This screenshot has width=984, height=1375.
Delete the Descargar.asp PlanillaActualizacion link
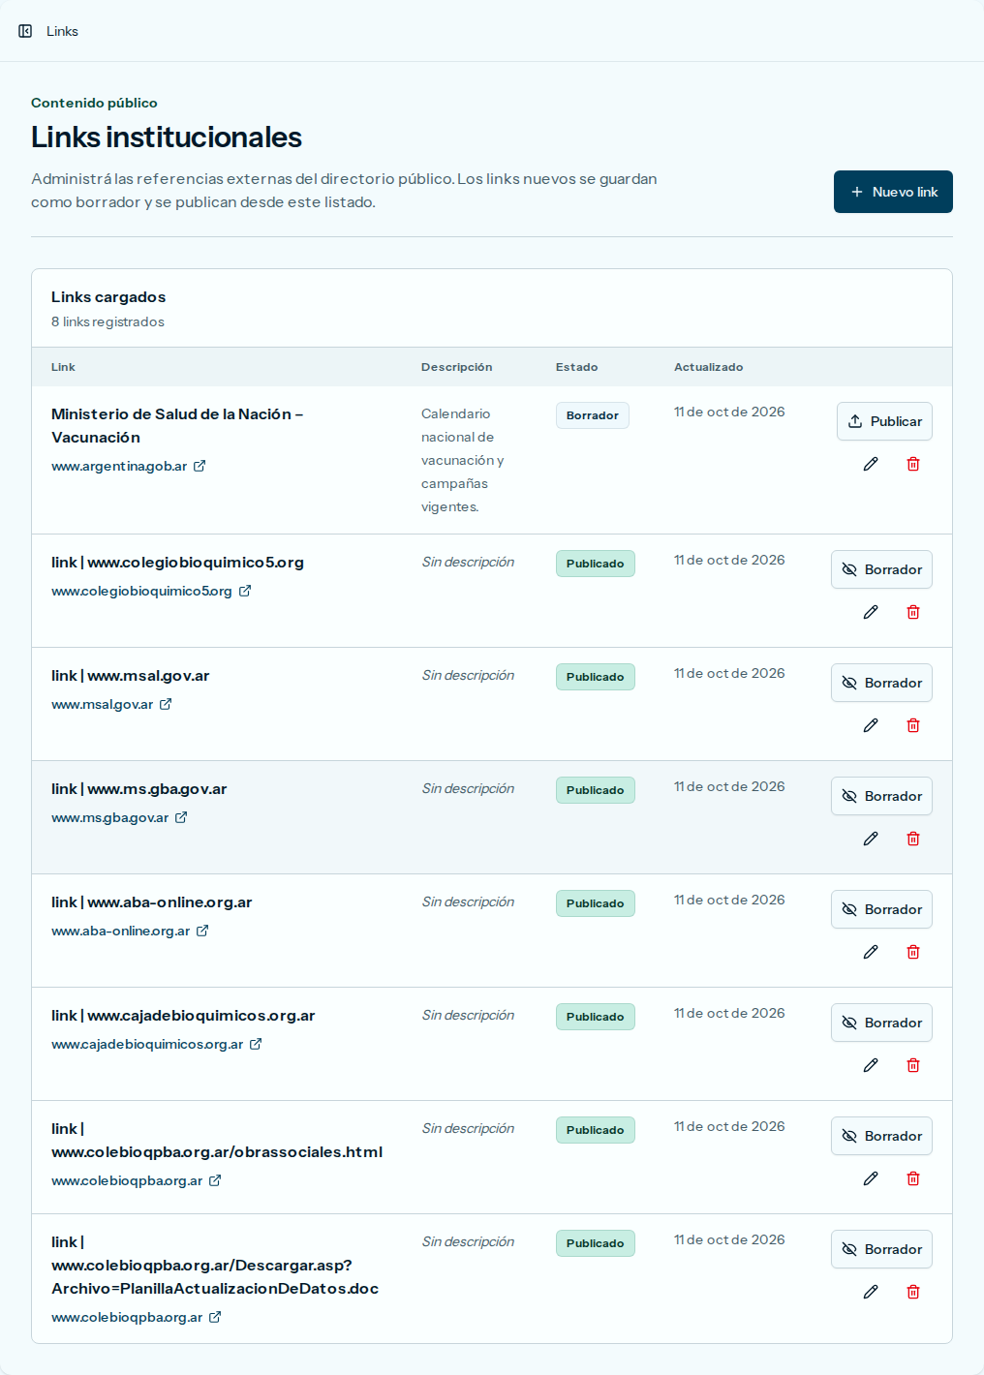(913, 1292)
